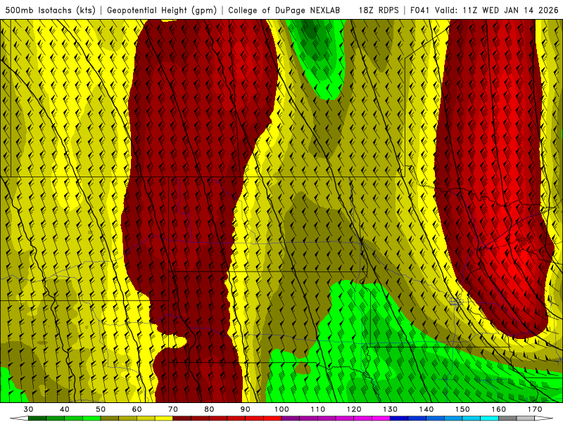Click the dark gray swatch just above 160
563x422 pixels.
coord(507,418)
